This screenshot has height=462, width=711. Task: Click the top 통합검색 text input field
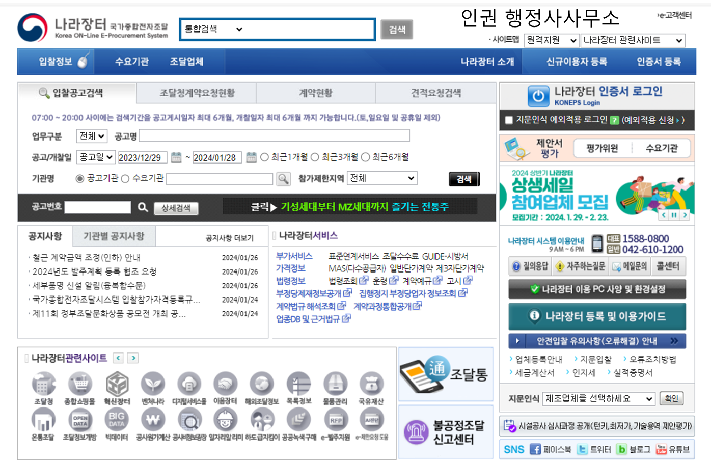point(309,29)
